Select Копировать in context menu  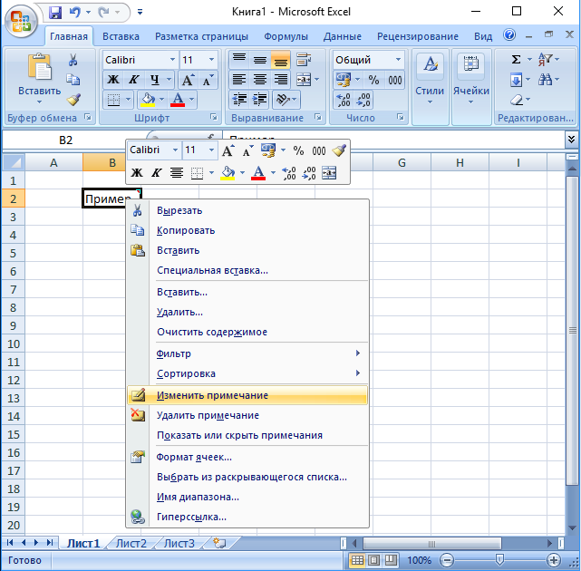(x=247, y=230)
